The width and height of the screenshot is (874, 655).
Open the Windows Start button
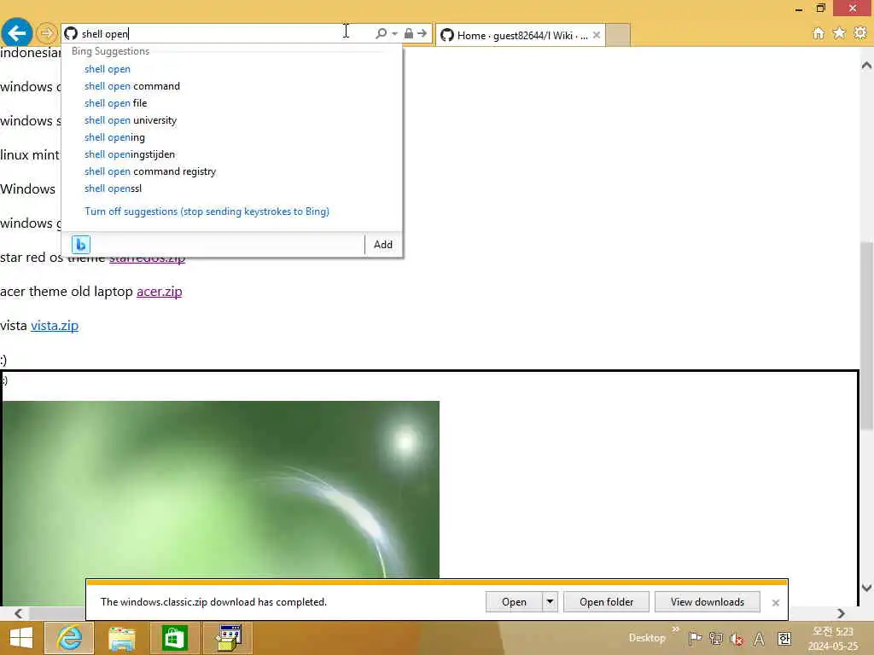point(21,638)
